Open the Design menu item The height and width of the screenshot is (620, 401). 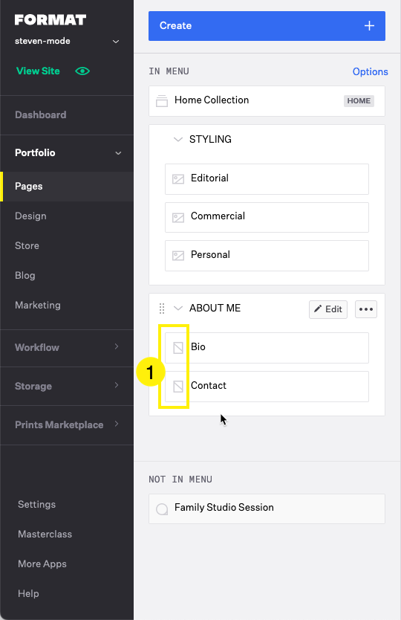click(30, 216)
